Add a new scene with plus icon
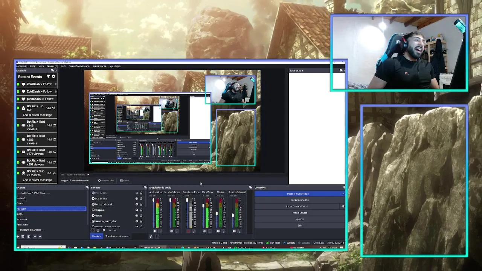Viewport: 482px width, 271px height. click(18, 236)
